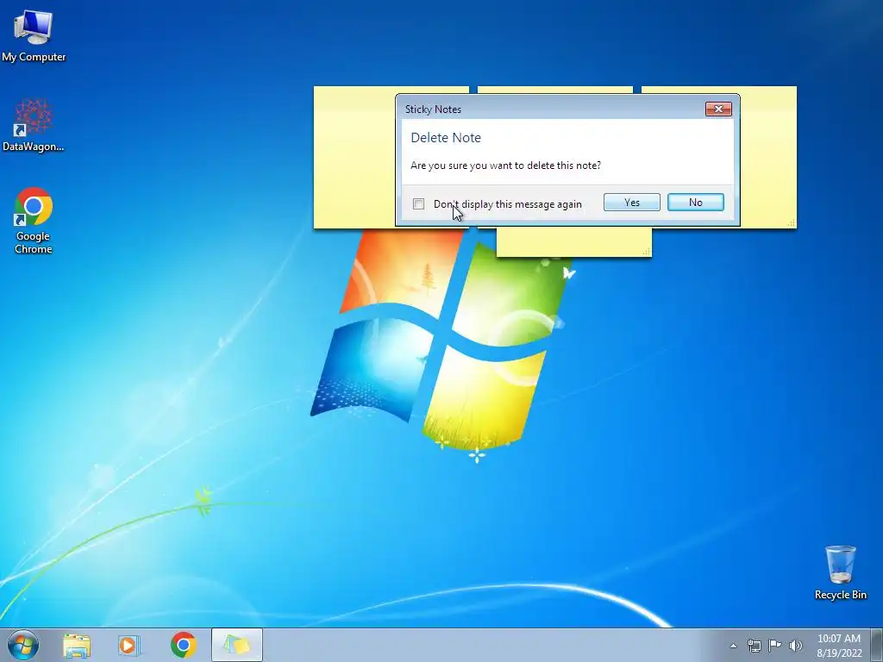883x662 pixels.
Task: Click the Sticky Notes dialog title bar
Action: click(552, 109)
